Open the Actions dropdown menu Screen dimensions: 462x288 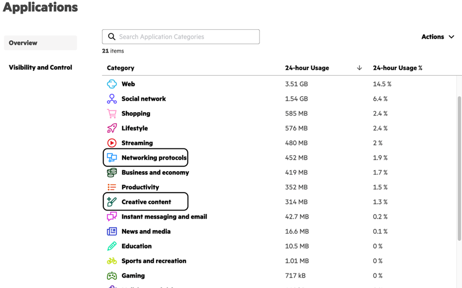[x=437, y=37]
